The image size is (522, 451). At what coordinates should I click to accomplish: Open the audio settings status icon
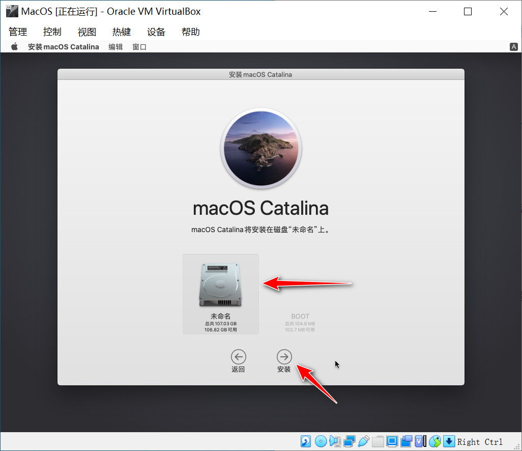tap(335, 441)
